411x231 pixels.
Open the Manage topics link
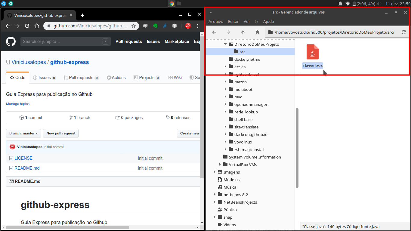coord(18,104)
